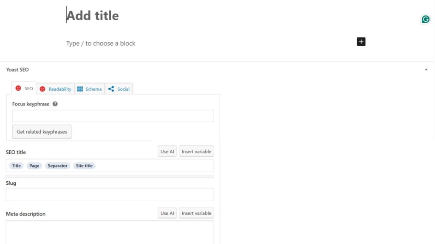The height and width of the screenshot is (244, 435).
Task: Click Insert variable for Meta description
Action: click(x=196, y=213)
